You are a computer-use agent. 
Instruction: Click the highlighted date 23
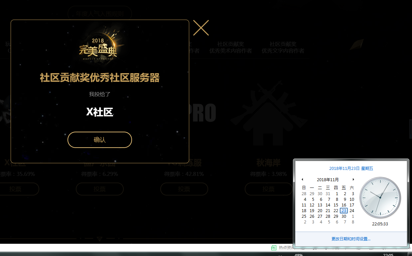pos(343,210)
